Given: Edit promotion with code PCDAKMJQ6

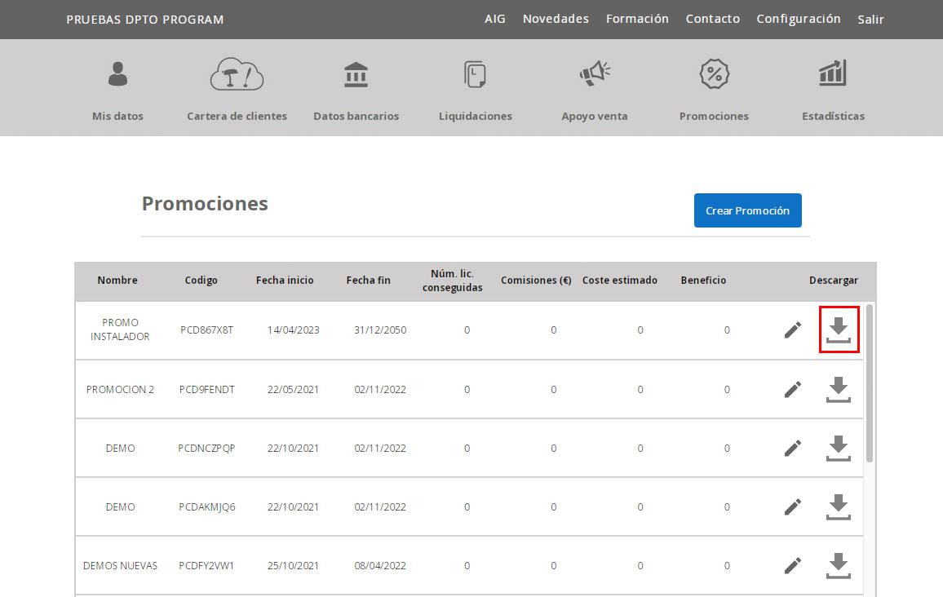Looking at the screenshot, I should (x=792, y=507).
